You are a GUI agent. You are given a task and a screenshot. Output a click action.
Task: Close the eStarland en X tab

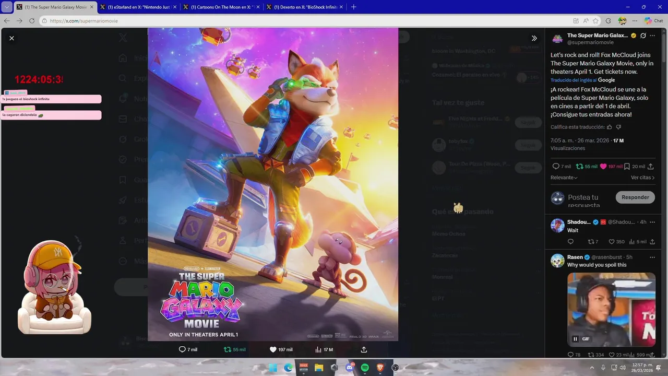(x=175, y=7)
